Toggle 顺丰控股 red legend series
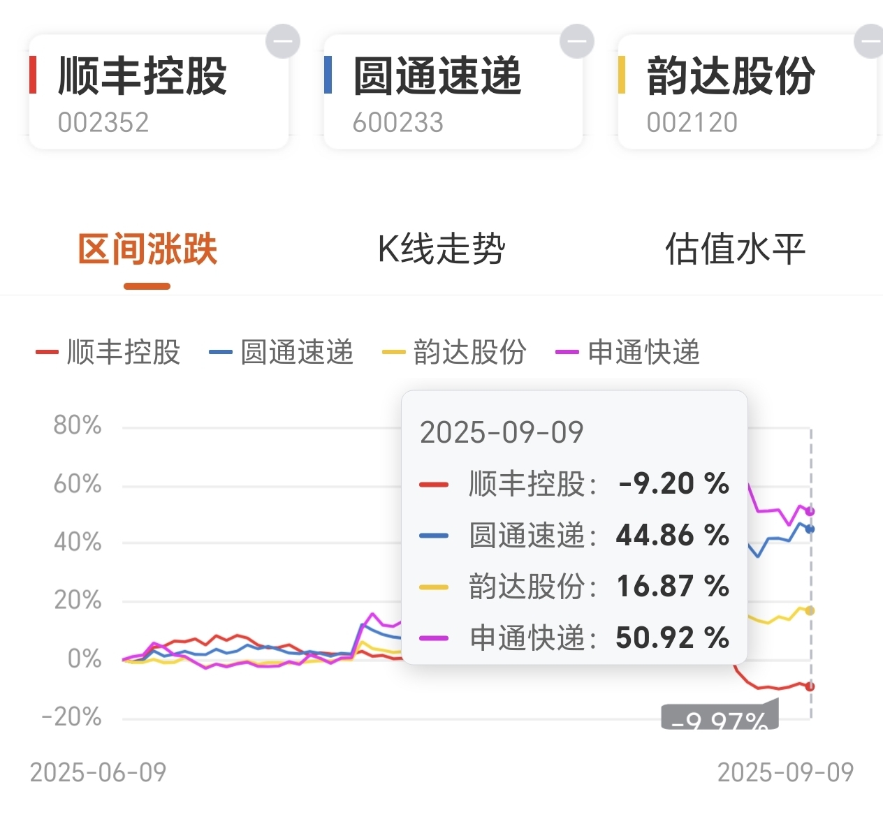This screenshot has width=883, height=817. click(109, 352)
